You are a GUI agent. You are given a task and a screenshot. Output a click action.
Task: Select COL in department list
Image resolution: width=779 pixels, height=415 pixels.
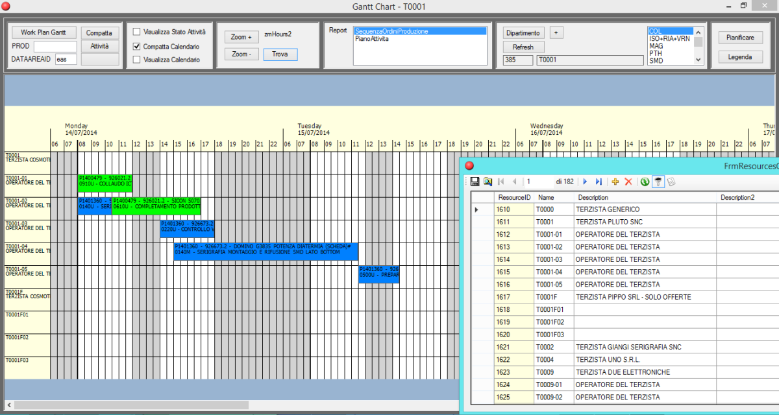coord(671,31)
